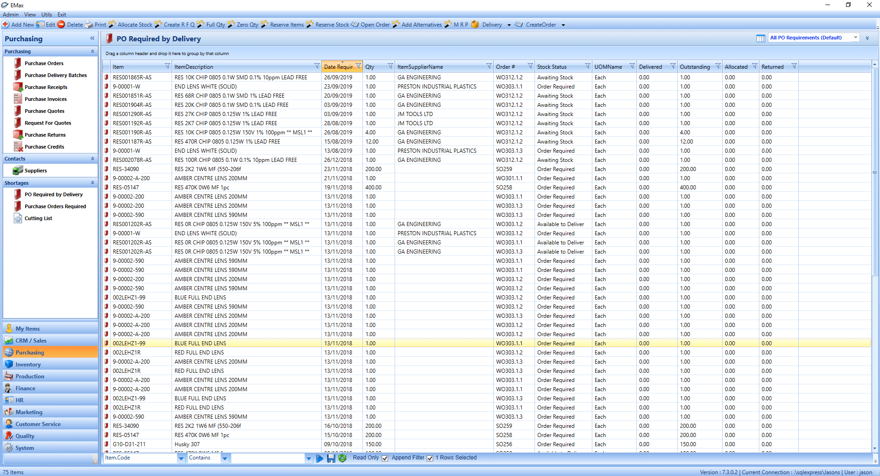Click Zero Qty toolbar button
This screenshot has width=880, height=476.
point(243,25)
